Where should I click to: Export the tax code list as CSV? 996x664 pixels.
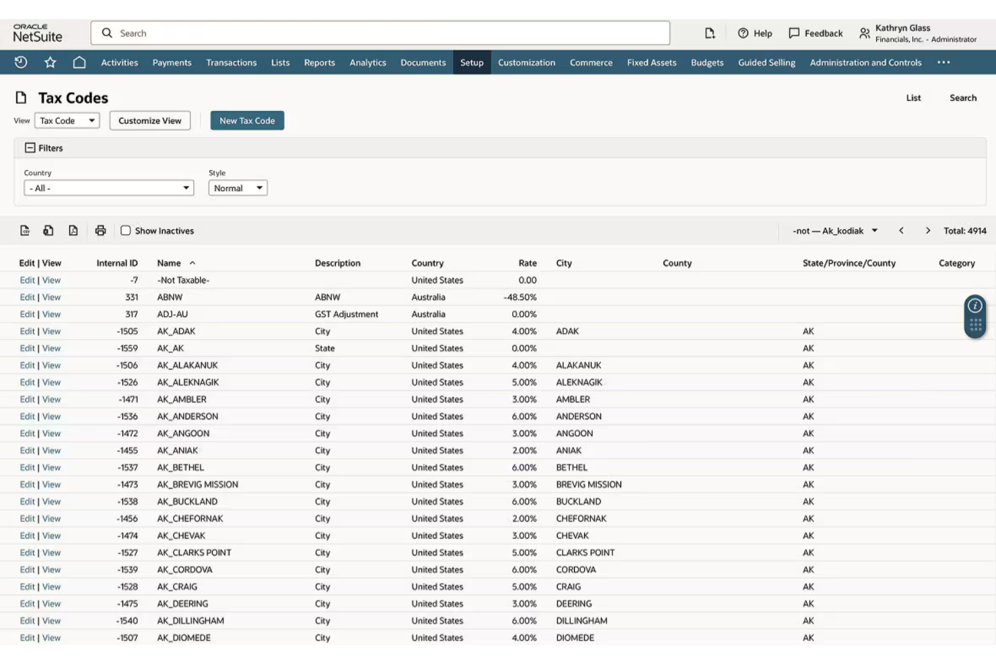tap(25, 230)
